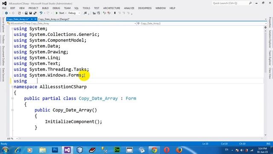Click the EN language indicator in system tray
The height and width of the screenshot is (154, 273).
point(227,150)
